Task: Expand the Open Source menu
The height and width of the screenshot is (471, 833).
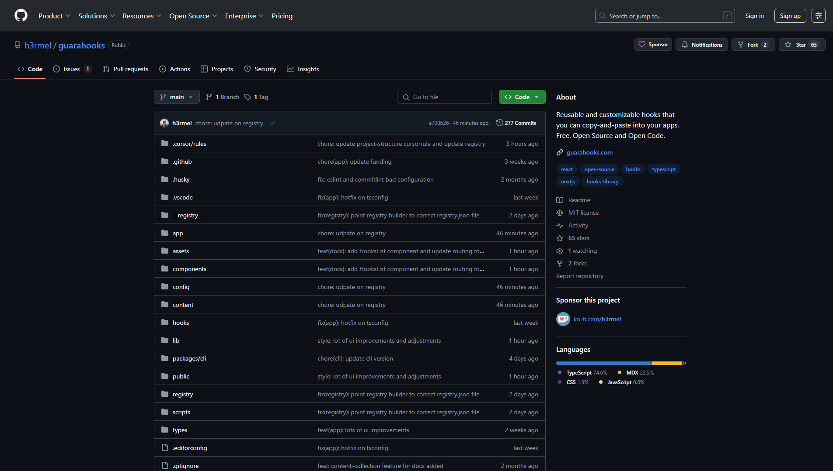Action: click(193, 16)
